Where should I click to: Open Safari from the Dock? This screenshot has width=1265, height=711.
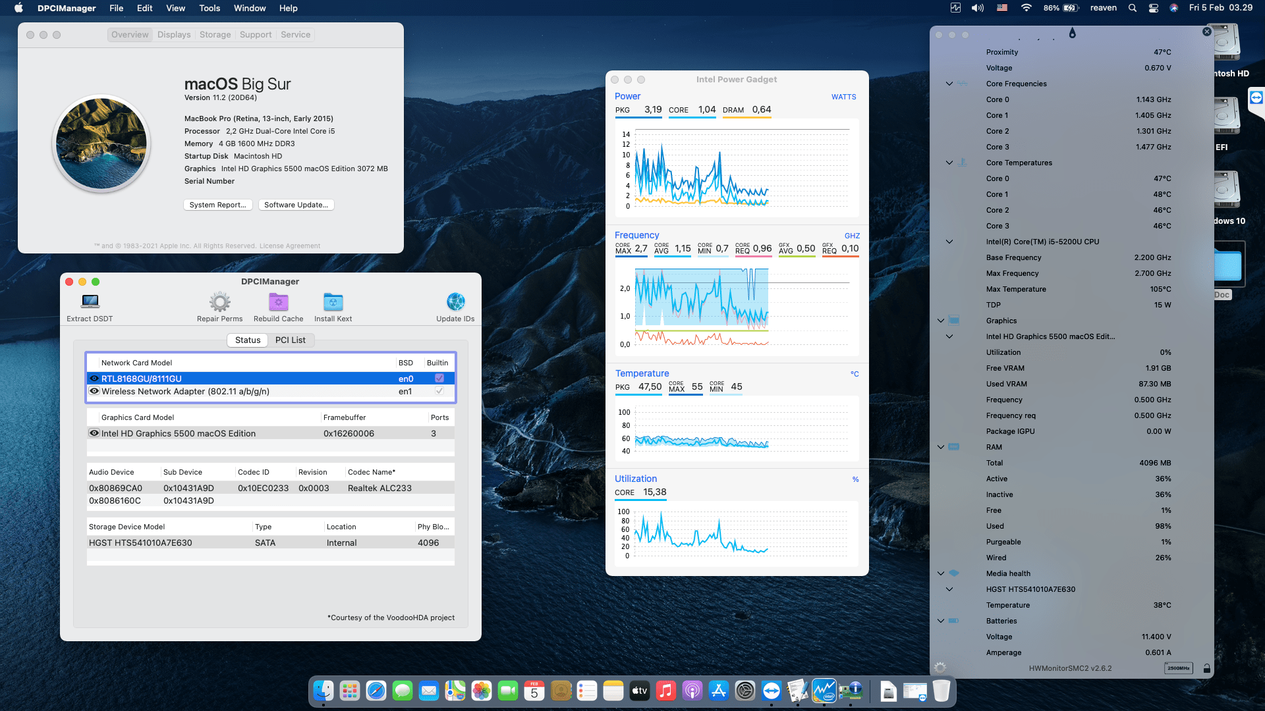click(x=376, y=691)
